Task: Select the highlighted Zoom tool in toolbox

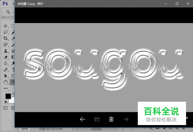Action: tap(13, 82)
